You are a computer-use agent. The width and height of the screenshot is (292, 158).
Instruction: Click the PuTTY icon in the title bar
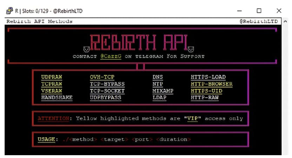pyautogui.click(x=9, y=11)
